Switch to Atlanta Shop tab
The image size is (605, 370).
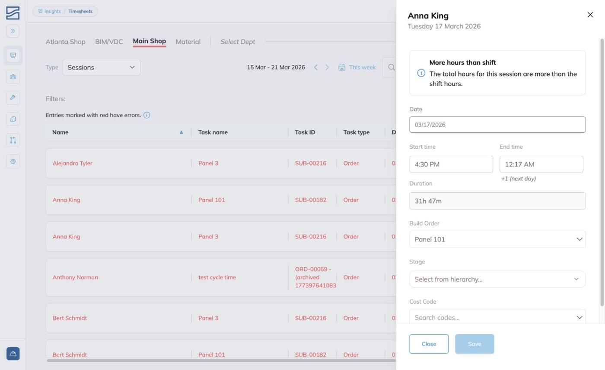(x=66, y=42)
